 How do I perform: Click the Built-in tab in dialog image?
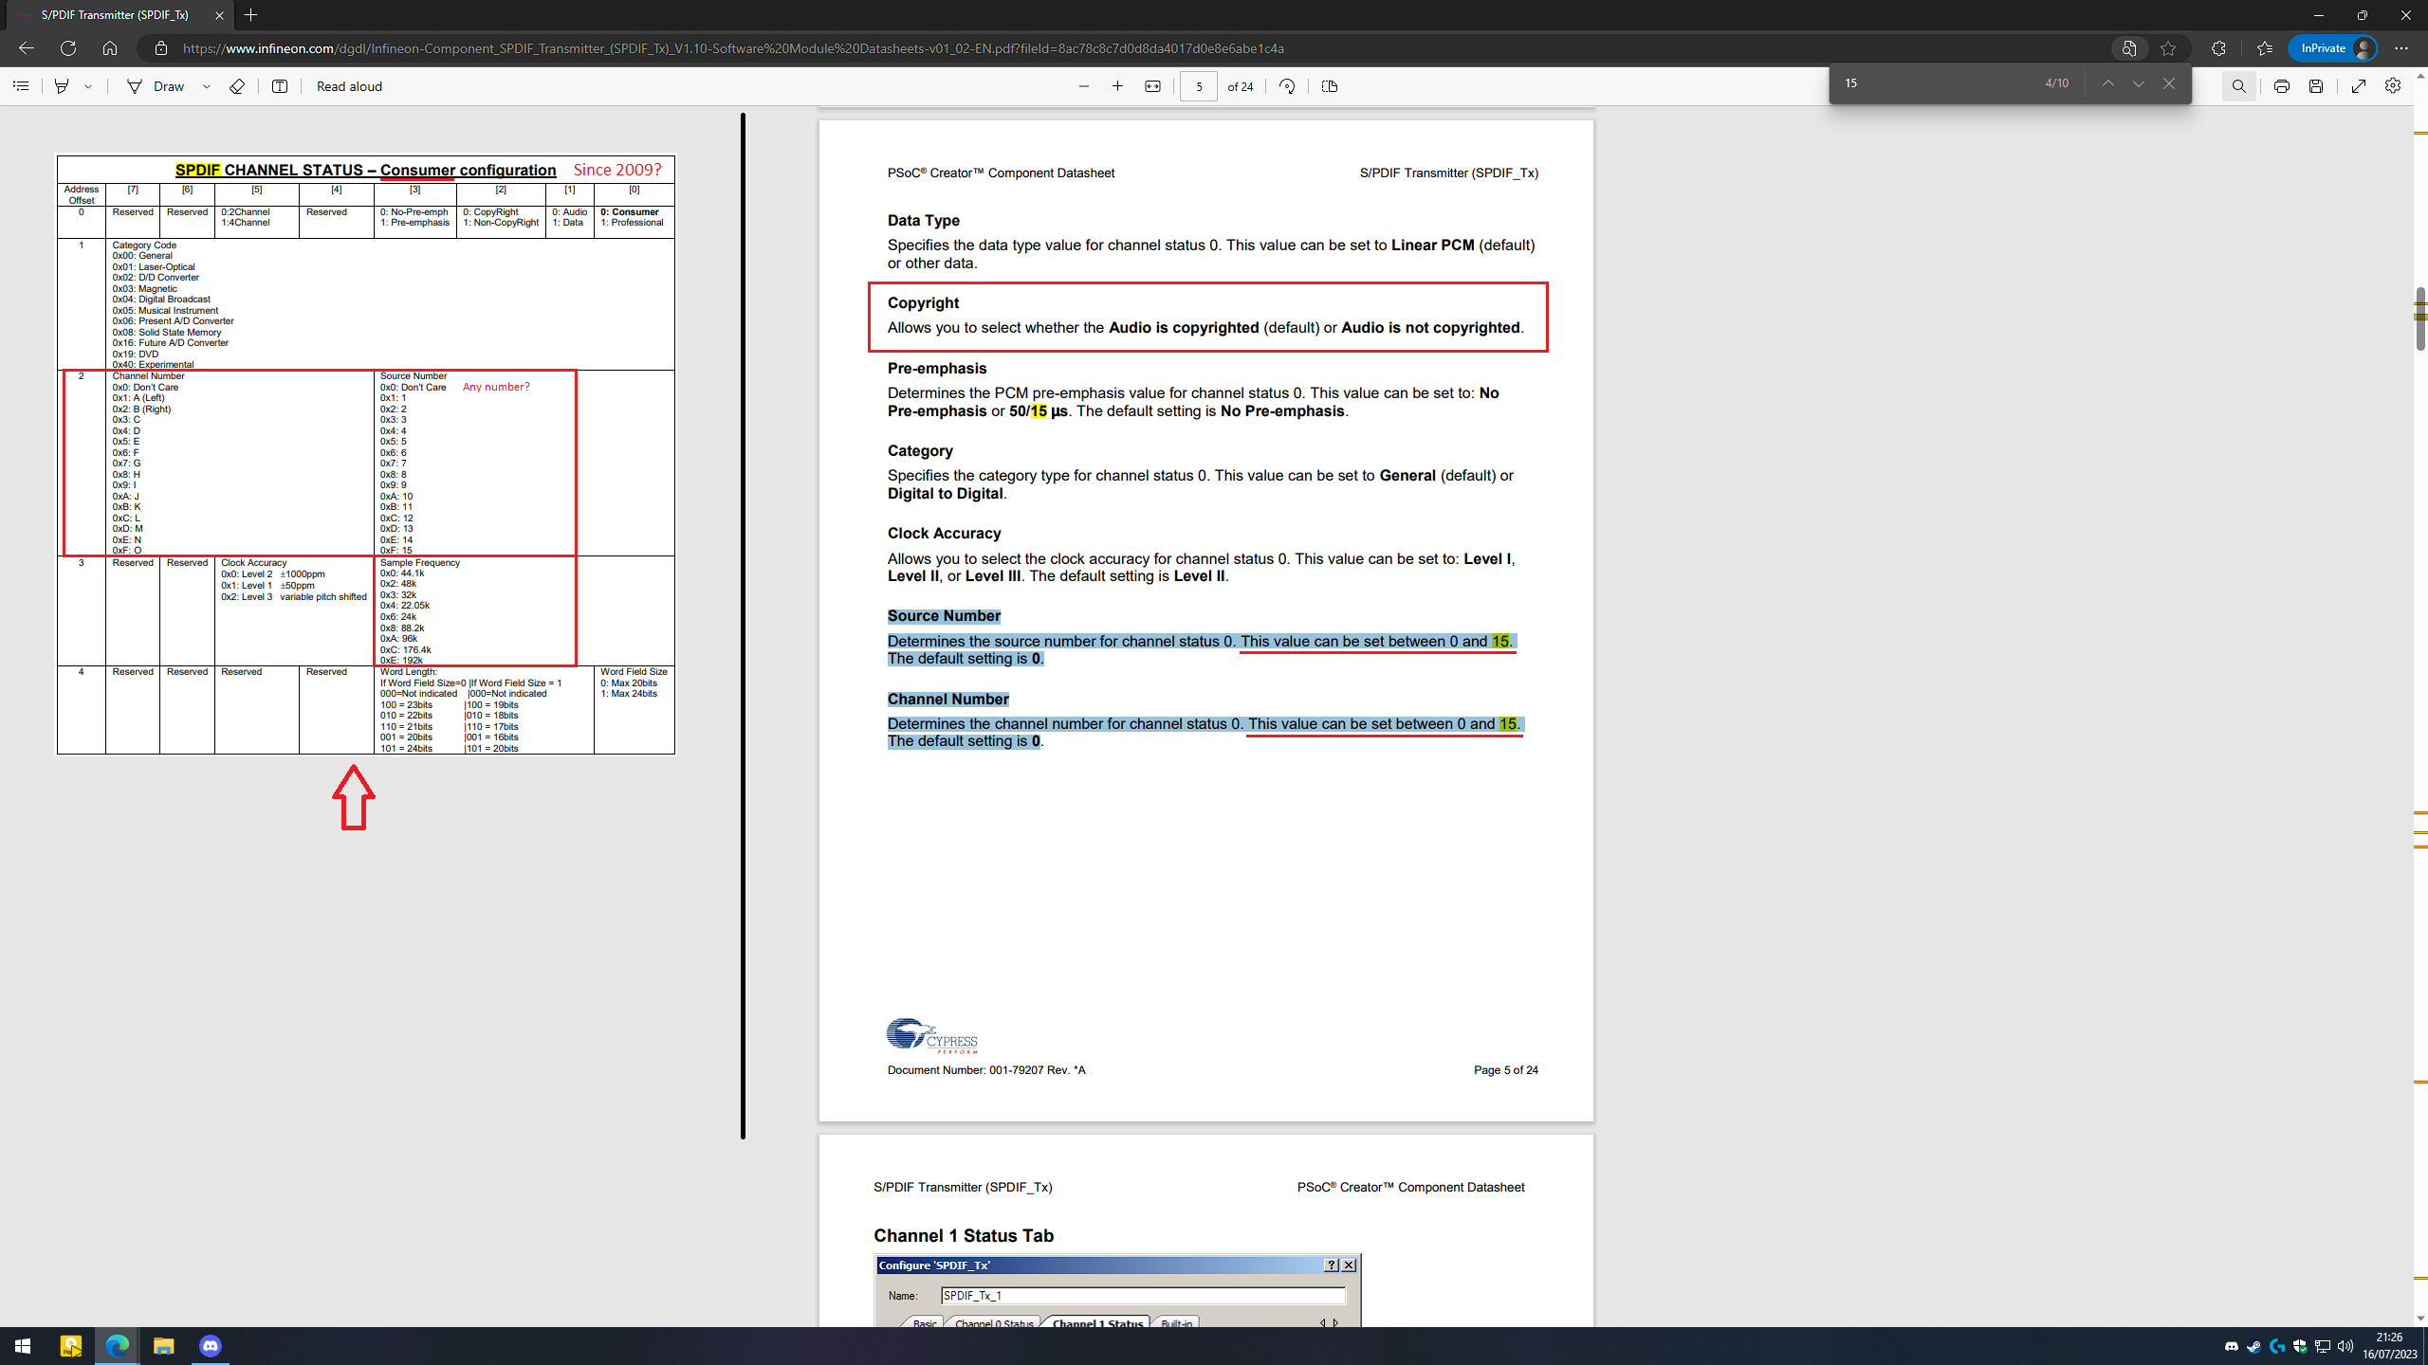(1177, 1323)
